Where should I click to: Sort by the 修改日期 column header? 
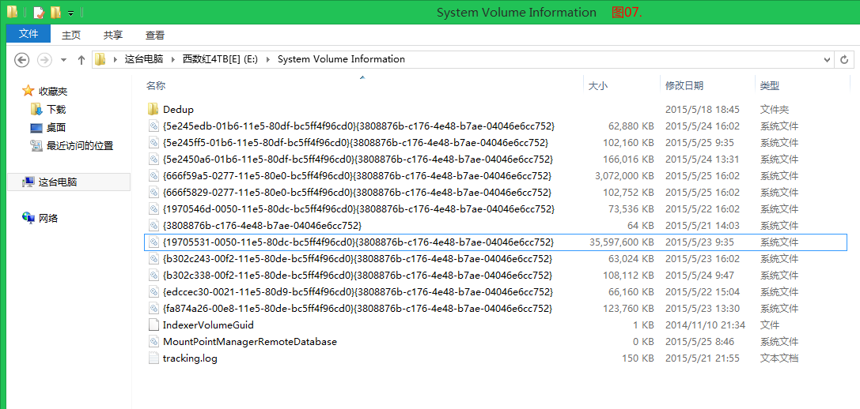click(684, 86)
